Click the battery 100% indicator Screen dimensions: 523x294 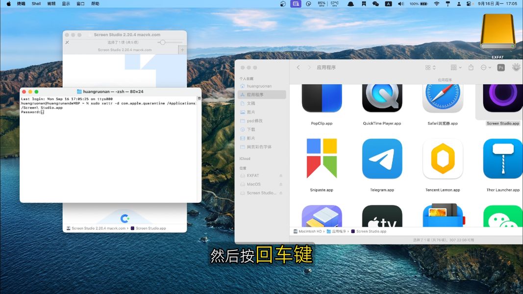[419, 3]
